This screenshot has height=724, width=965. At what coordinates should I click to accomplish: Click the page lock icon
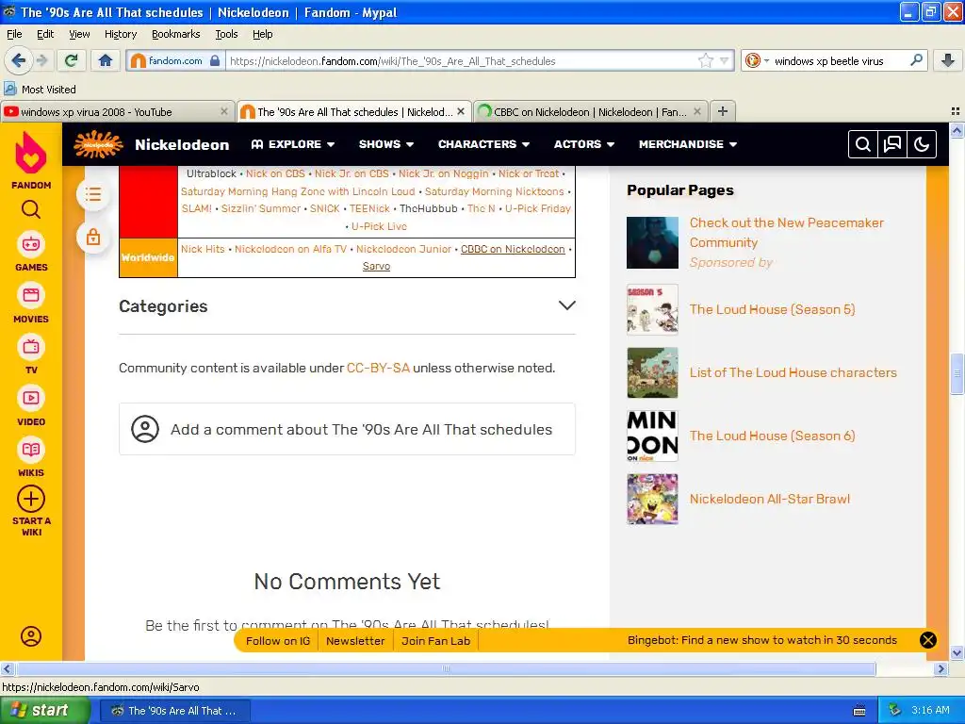click(93, 237)
